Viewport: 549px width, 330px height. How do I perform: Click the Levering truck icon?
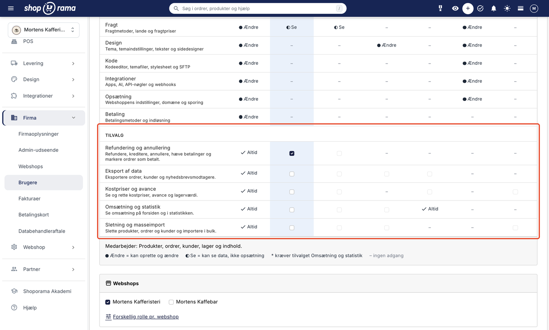[x=14, y=63]
